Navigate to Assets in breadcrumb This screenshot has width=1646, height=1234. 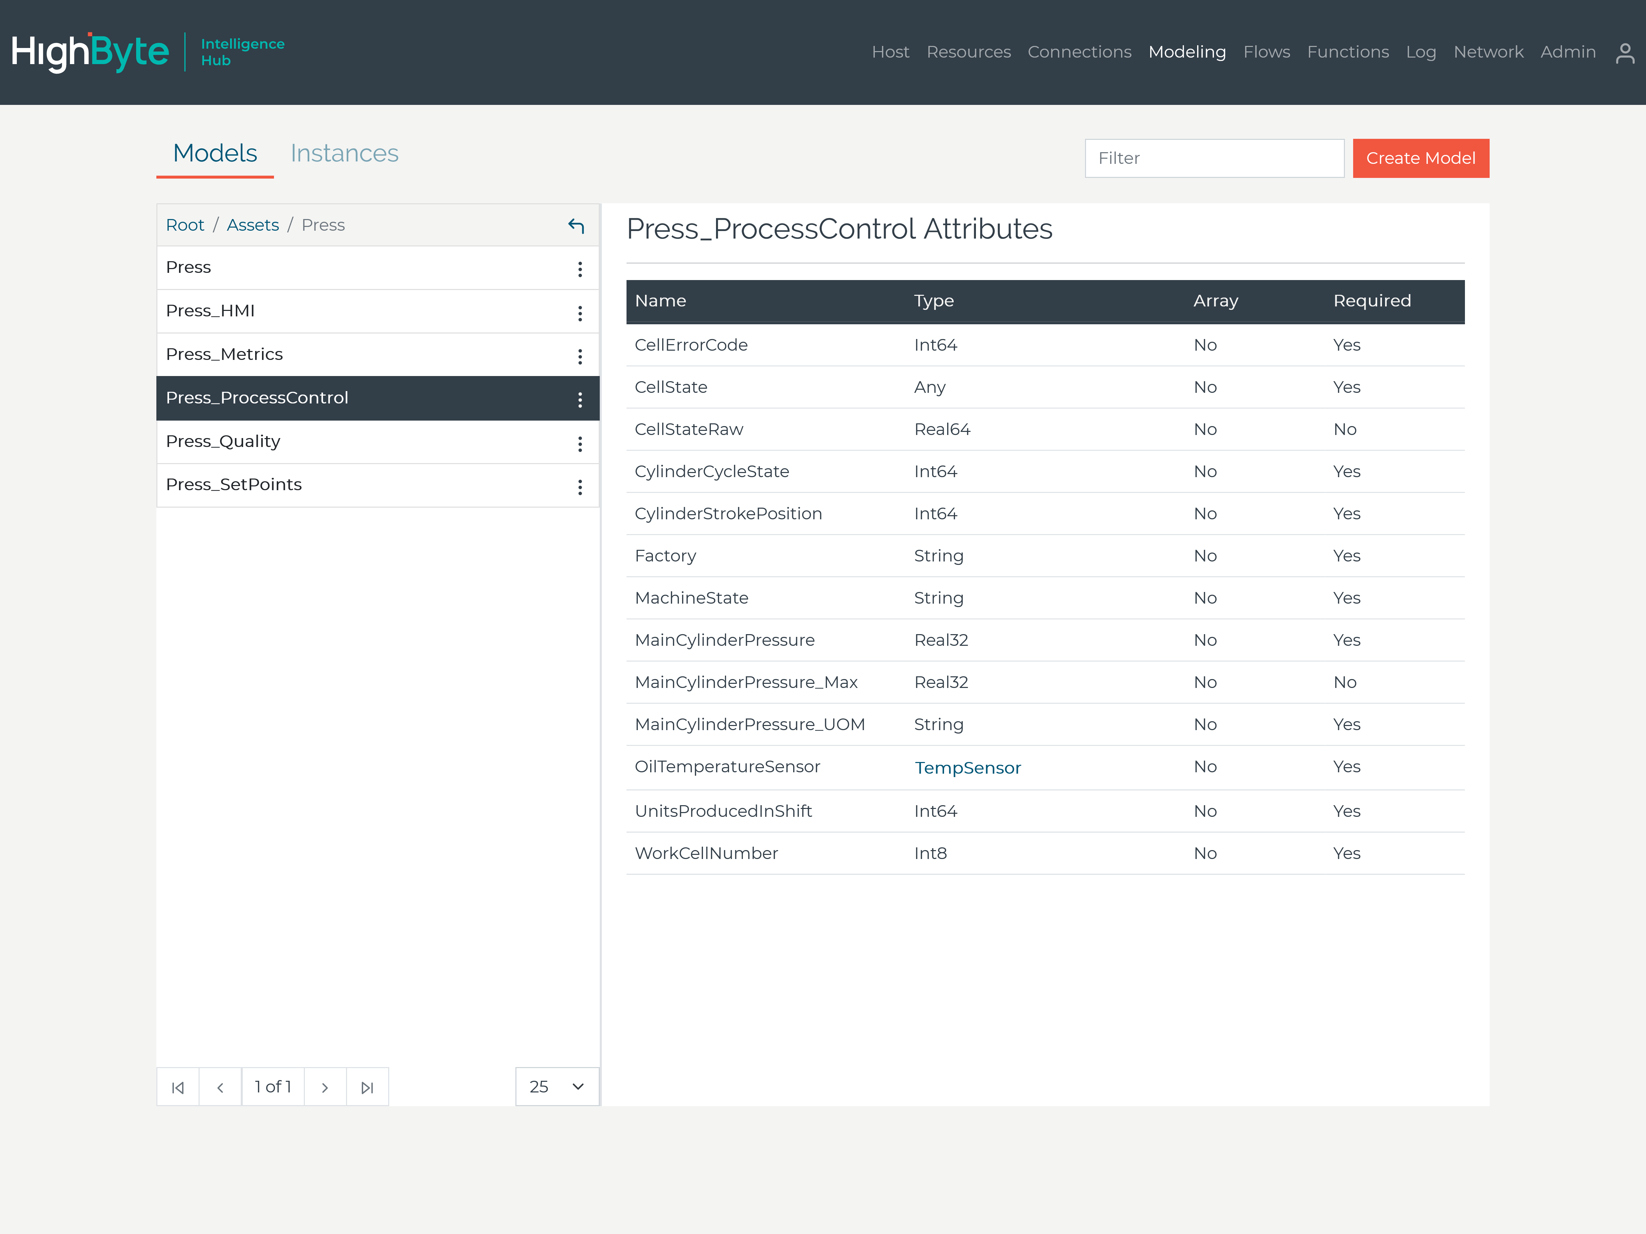tap(252, 225)
